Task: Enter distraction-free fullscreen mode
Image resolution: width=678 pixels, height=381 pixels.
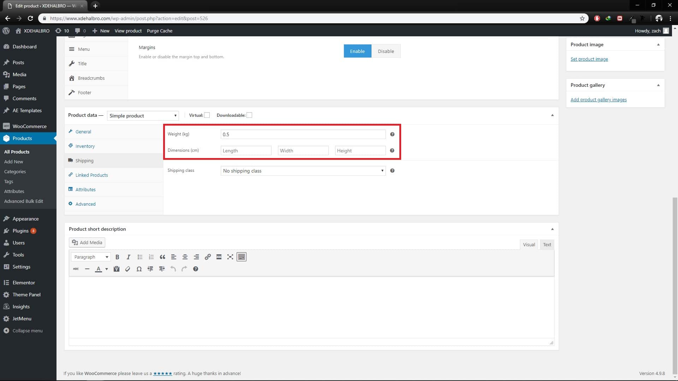Action: pyautogui.click(x=230, y=257)
